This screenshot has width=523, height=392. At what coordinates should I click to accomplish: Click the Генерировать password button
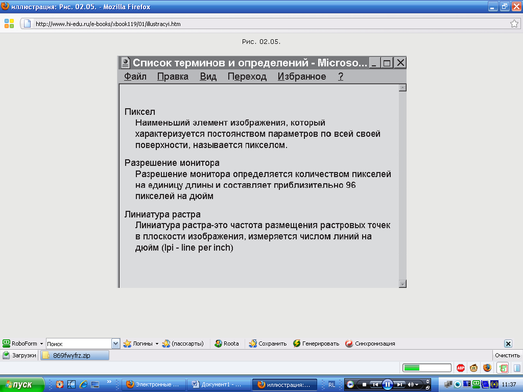316,344
